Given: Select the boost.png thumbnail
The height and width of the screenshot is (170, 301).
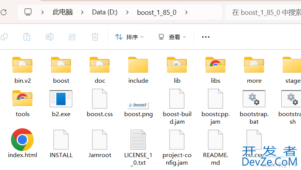Looking at the screenshot, I should 138,105.
